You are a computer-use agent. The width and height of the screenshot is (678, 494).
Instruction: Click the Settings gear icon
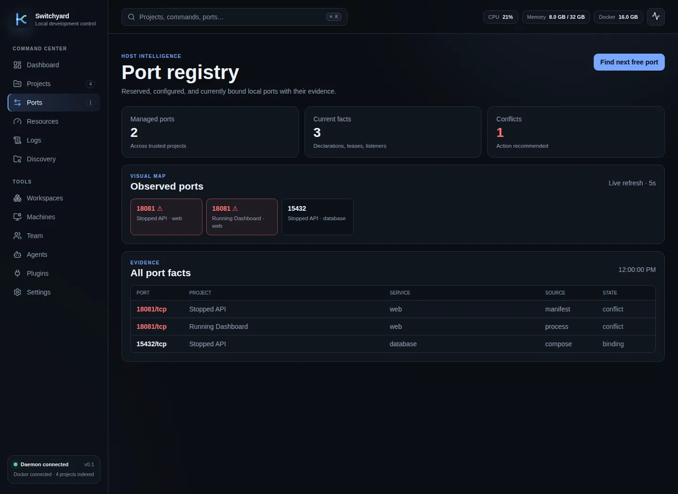(17, 292)
